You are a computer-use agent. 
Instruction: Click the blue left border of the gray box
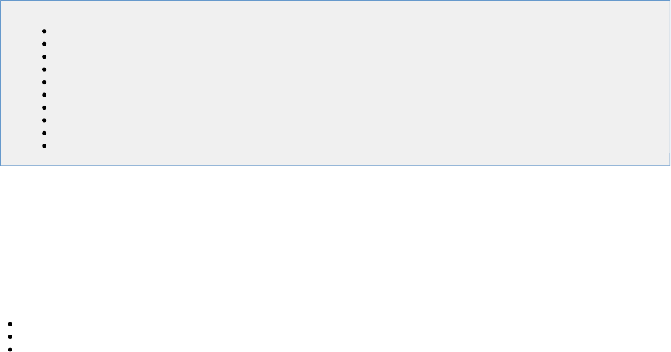[1, 83]
